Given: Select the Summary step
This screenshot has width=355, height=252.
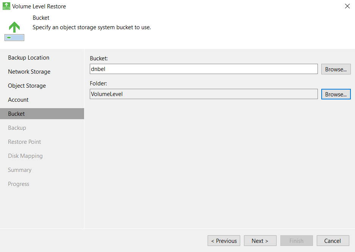Looking at the screenshot, I should tap(20, 170).
